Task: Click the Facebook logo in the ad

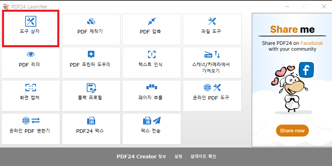Action: pyautogui.click(x=306, y=69)
